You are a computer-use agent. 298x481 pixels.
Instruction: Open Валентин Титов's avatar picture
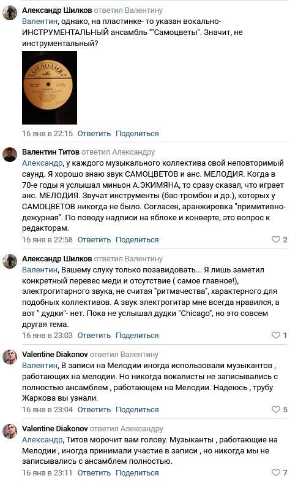tap(10, 155)
